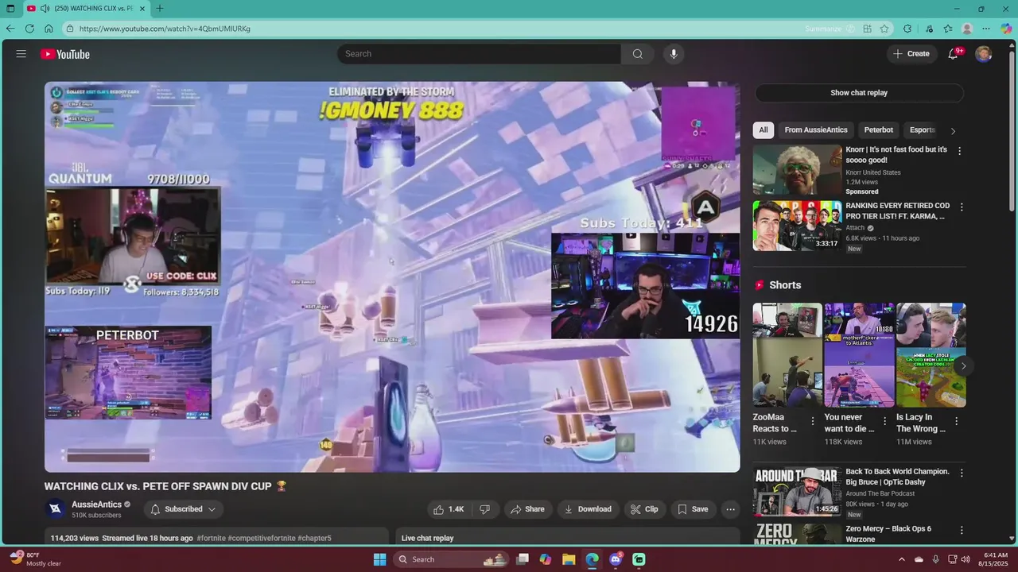Click the main video player
Viewport: 1018px width, 572px height.
392,277
